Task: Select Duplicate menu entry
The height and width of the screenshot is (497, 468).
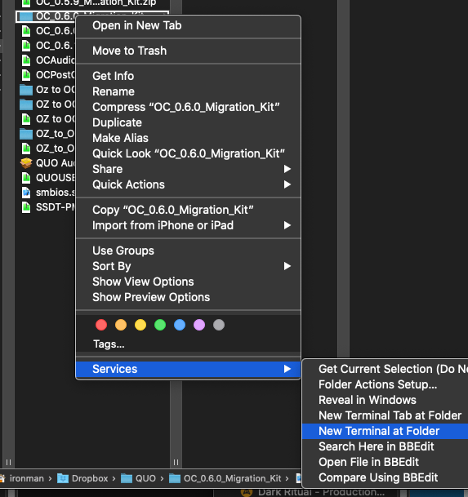Action: pos(188,122)
